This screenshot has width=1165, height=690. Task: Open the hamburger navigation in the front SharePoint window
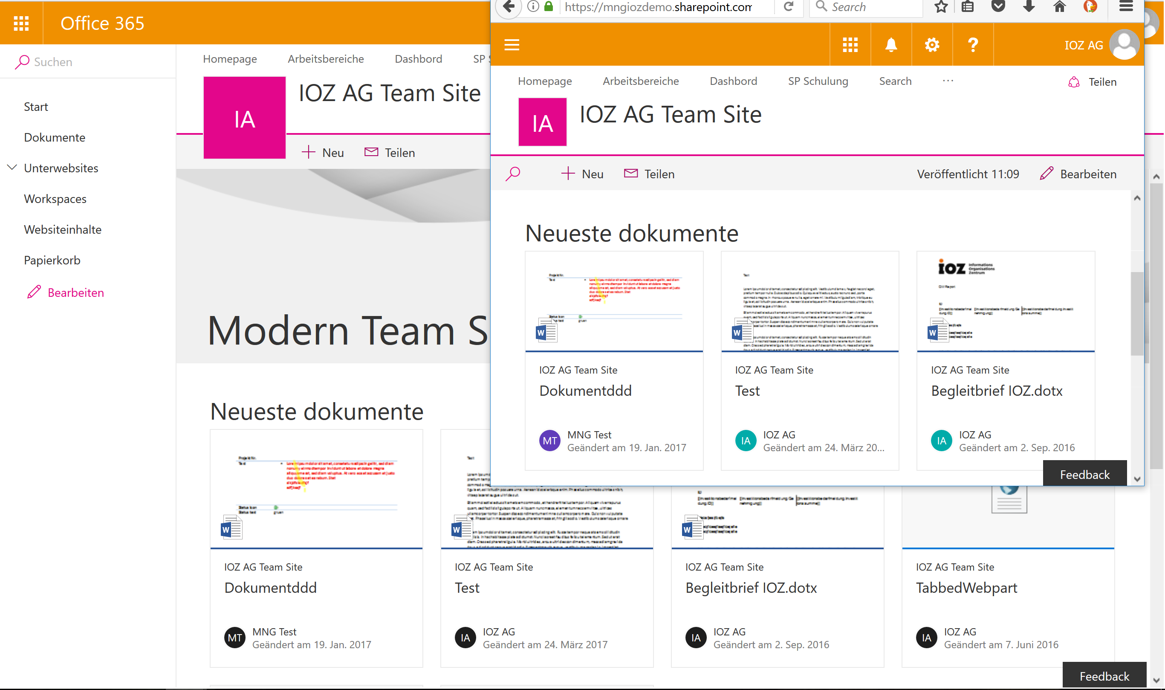coord(512,45)
